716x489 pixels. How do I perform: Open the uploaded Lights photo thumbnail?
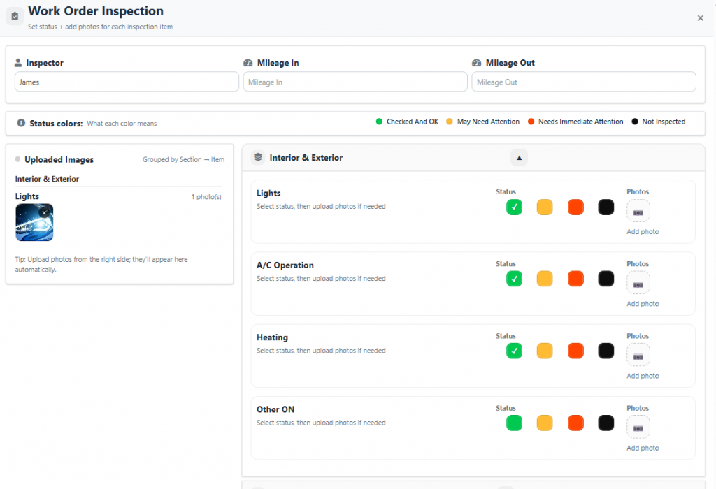32,225
